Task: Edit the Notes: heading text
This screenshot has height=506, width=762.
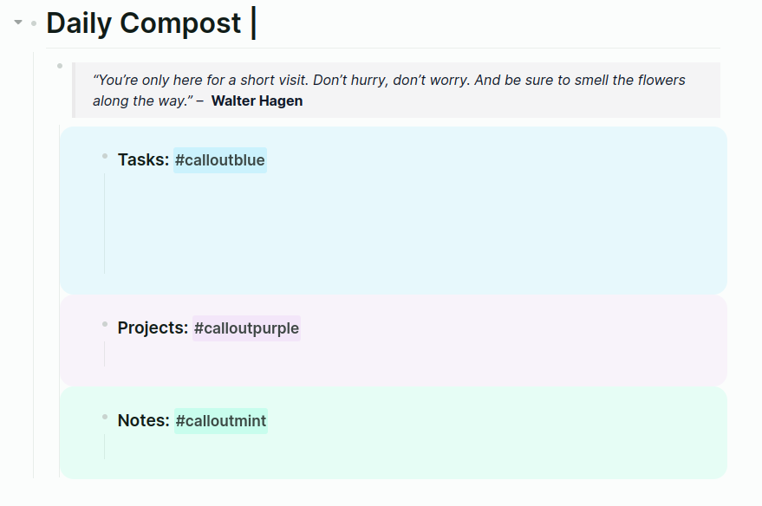Action: point(143,421)
